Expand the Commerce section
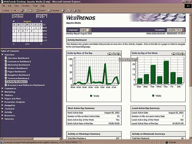This screenshot has width=192, height=144. [2, 88]
